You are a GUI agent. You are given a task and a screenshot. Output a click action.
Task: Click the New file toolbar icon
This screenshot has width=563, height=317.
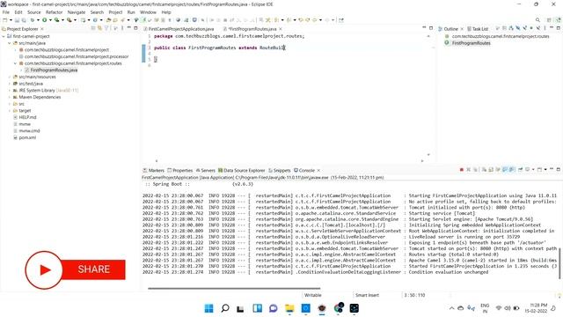(5, 20)
